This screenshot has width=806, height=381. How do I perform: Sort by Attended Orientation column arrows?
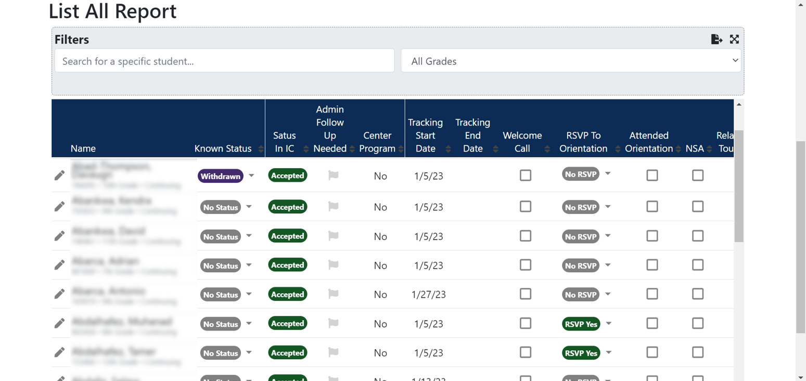(x=679, y=149)
